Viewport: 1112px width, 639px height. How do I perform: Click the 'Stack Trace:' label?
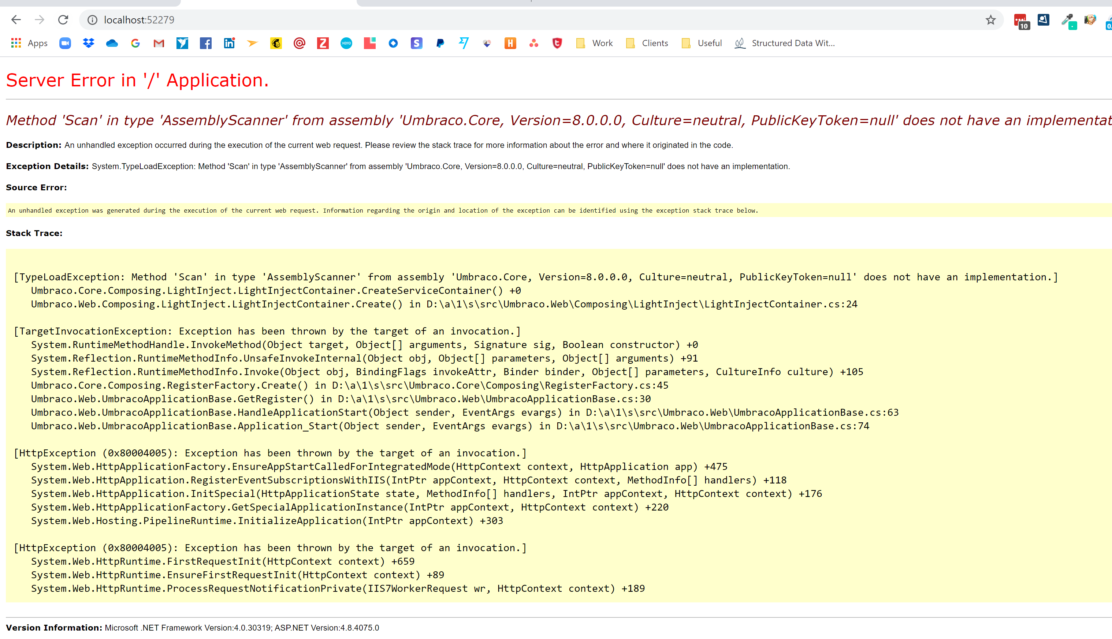click(x=34, y=233)
